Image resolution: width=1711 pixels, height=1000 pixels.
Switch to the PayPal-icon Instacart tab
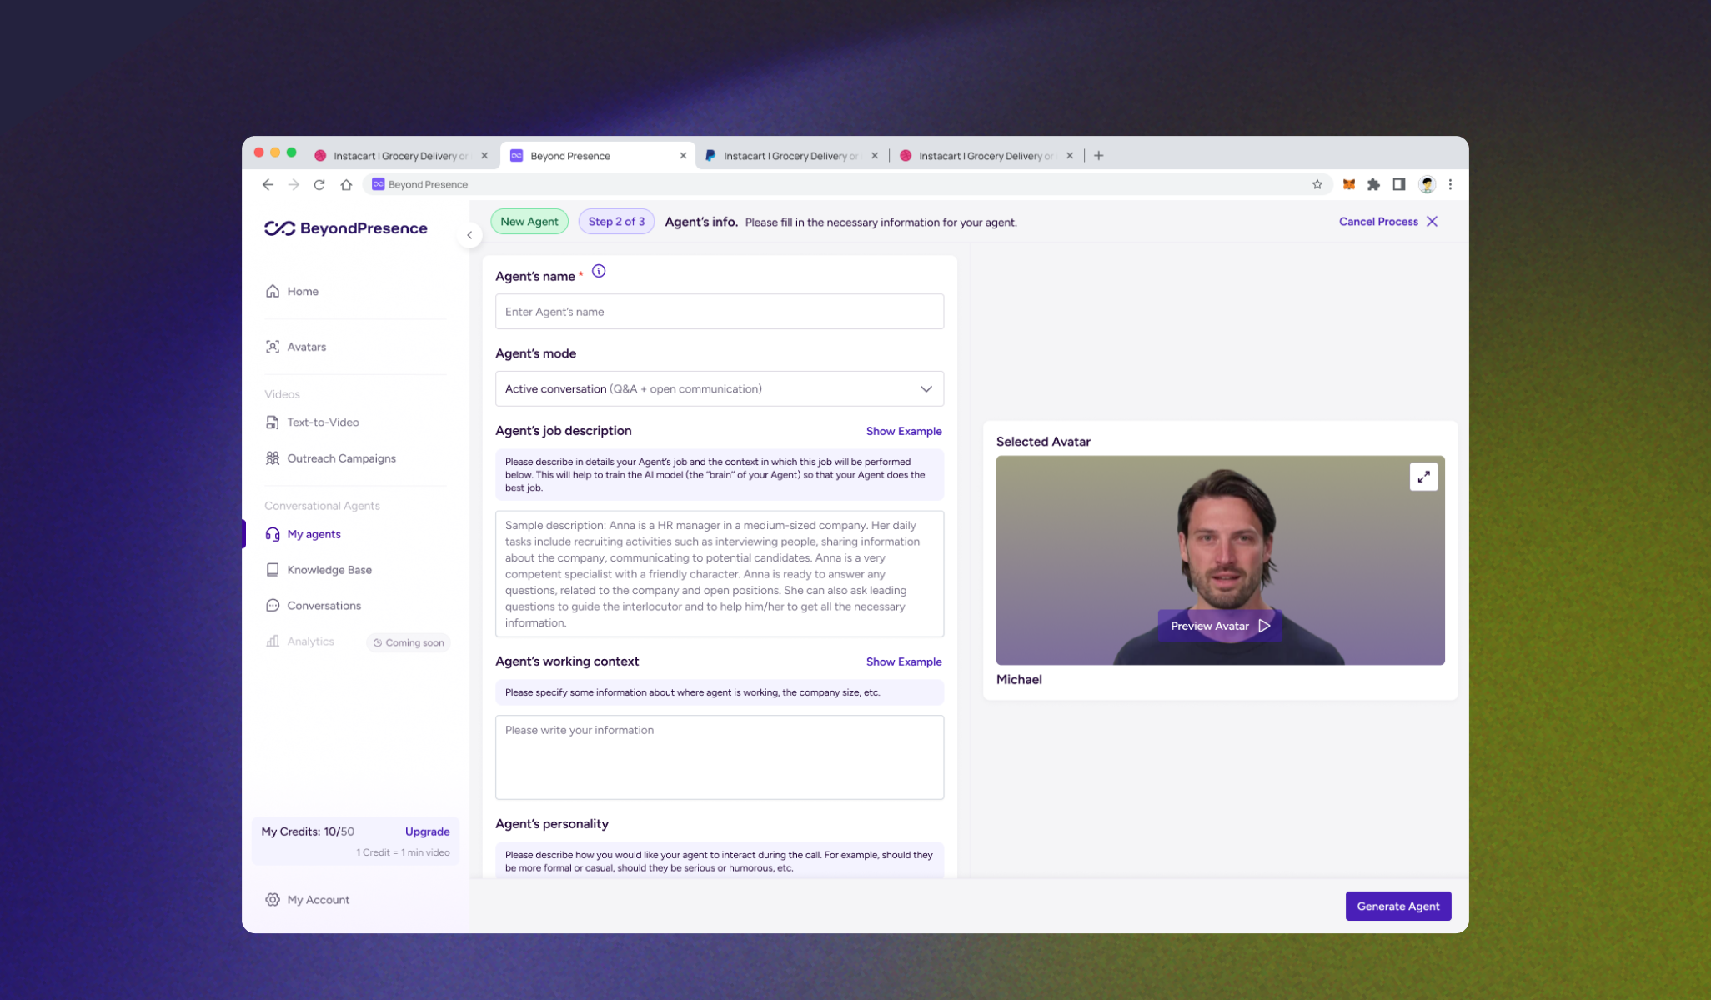[x=789, y=156]
